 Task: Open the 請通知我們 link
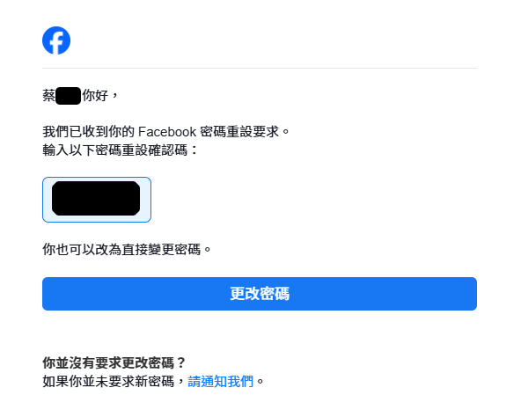coord(221,381)
